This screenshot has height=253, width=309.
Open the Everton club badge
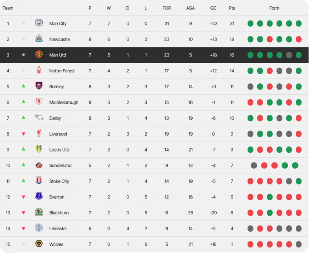[x=39, y=197]
